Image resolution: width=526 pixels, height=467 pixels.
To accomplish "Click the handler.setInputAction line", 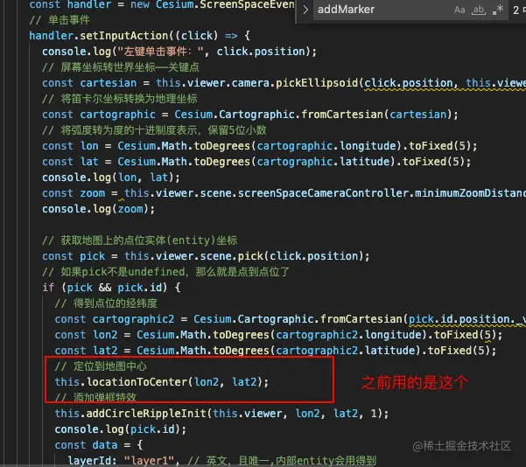I will [139, 36].
